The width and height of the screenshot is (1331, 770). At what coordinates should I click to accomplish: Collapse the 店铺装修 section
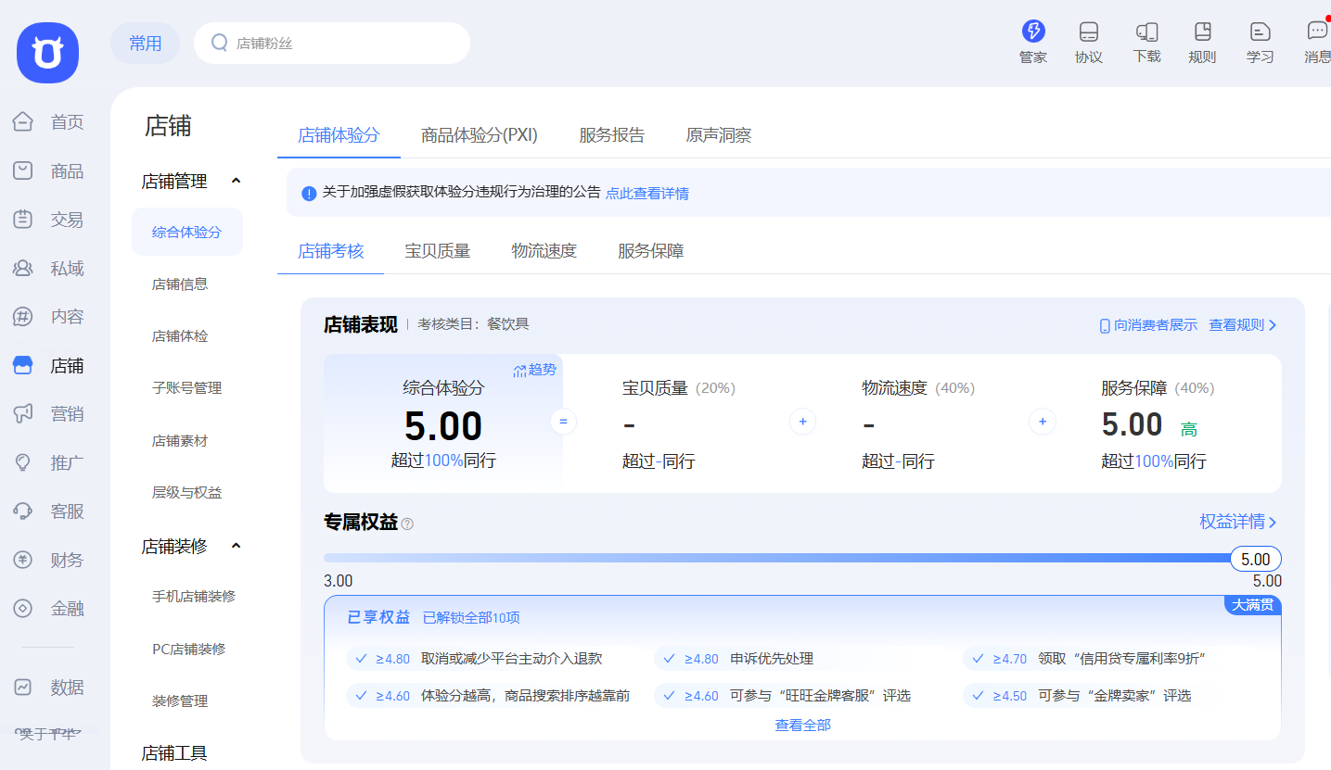236,546
